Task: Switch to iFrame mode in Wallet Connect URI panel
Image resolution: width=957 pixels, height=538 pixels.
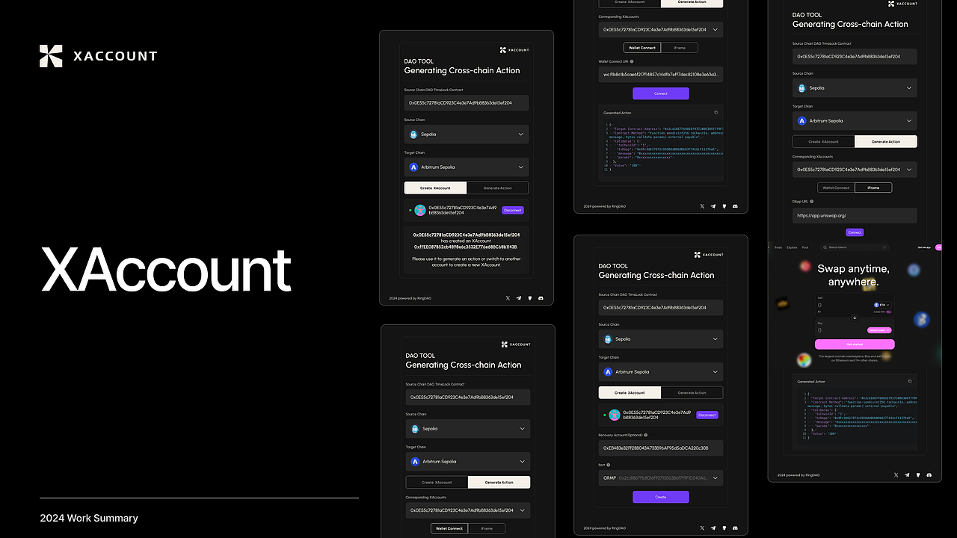Action: coord(680,47)
